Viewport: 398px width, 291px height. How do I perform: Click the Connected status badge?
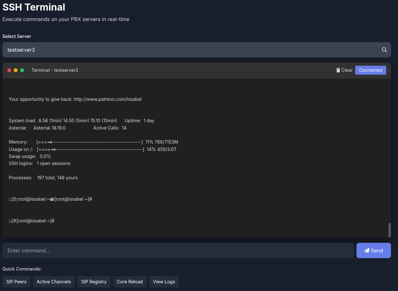(x=371, y=70)
